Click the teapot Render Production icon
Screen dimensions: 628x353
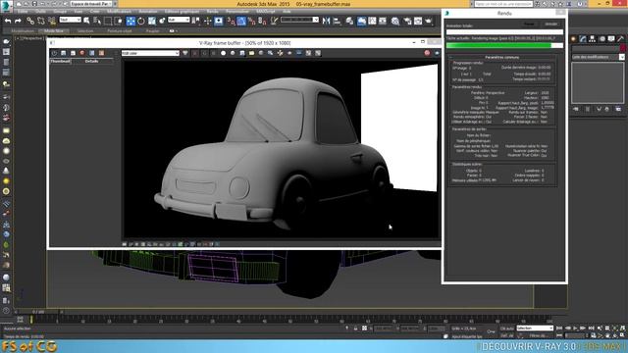429,21
